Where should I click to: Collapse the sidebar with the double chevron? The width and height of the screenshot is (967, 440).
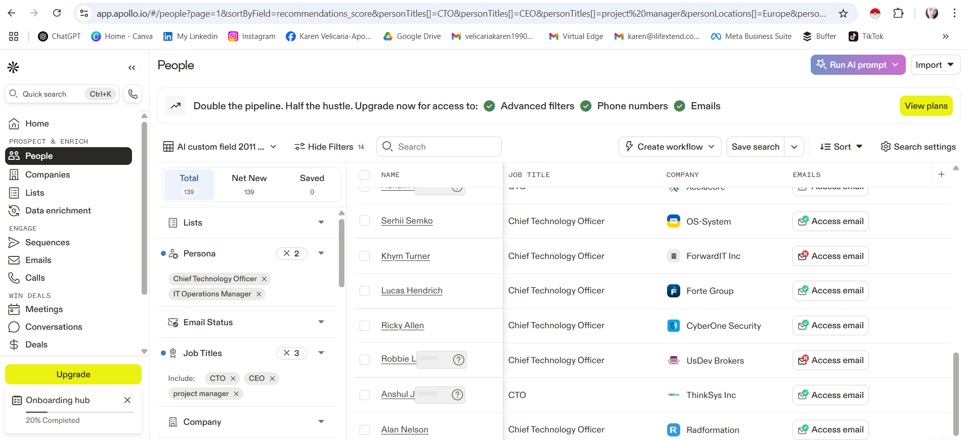click(x=132, y=68)
